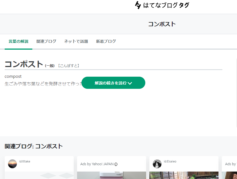Click the 生ごみや落ち葉 description text
The image size is (237, 179).
pyautogui.click(x=43, y=84)
